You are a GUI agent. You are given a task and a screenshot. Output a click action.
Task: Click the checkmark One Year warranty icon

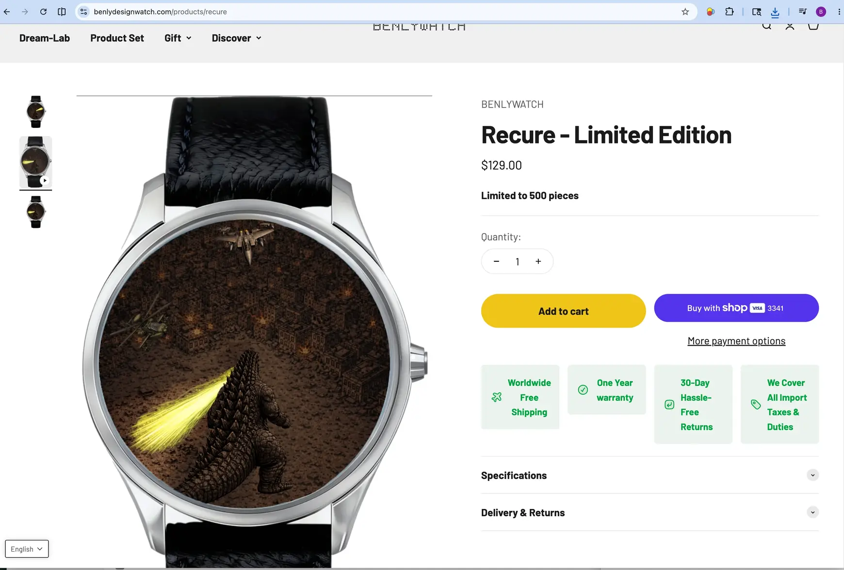point(583,390)
